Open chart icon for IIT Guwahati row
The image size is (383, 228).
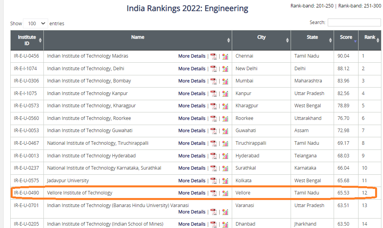[x=225, y=131]
